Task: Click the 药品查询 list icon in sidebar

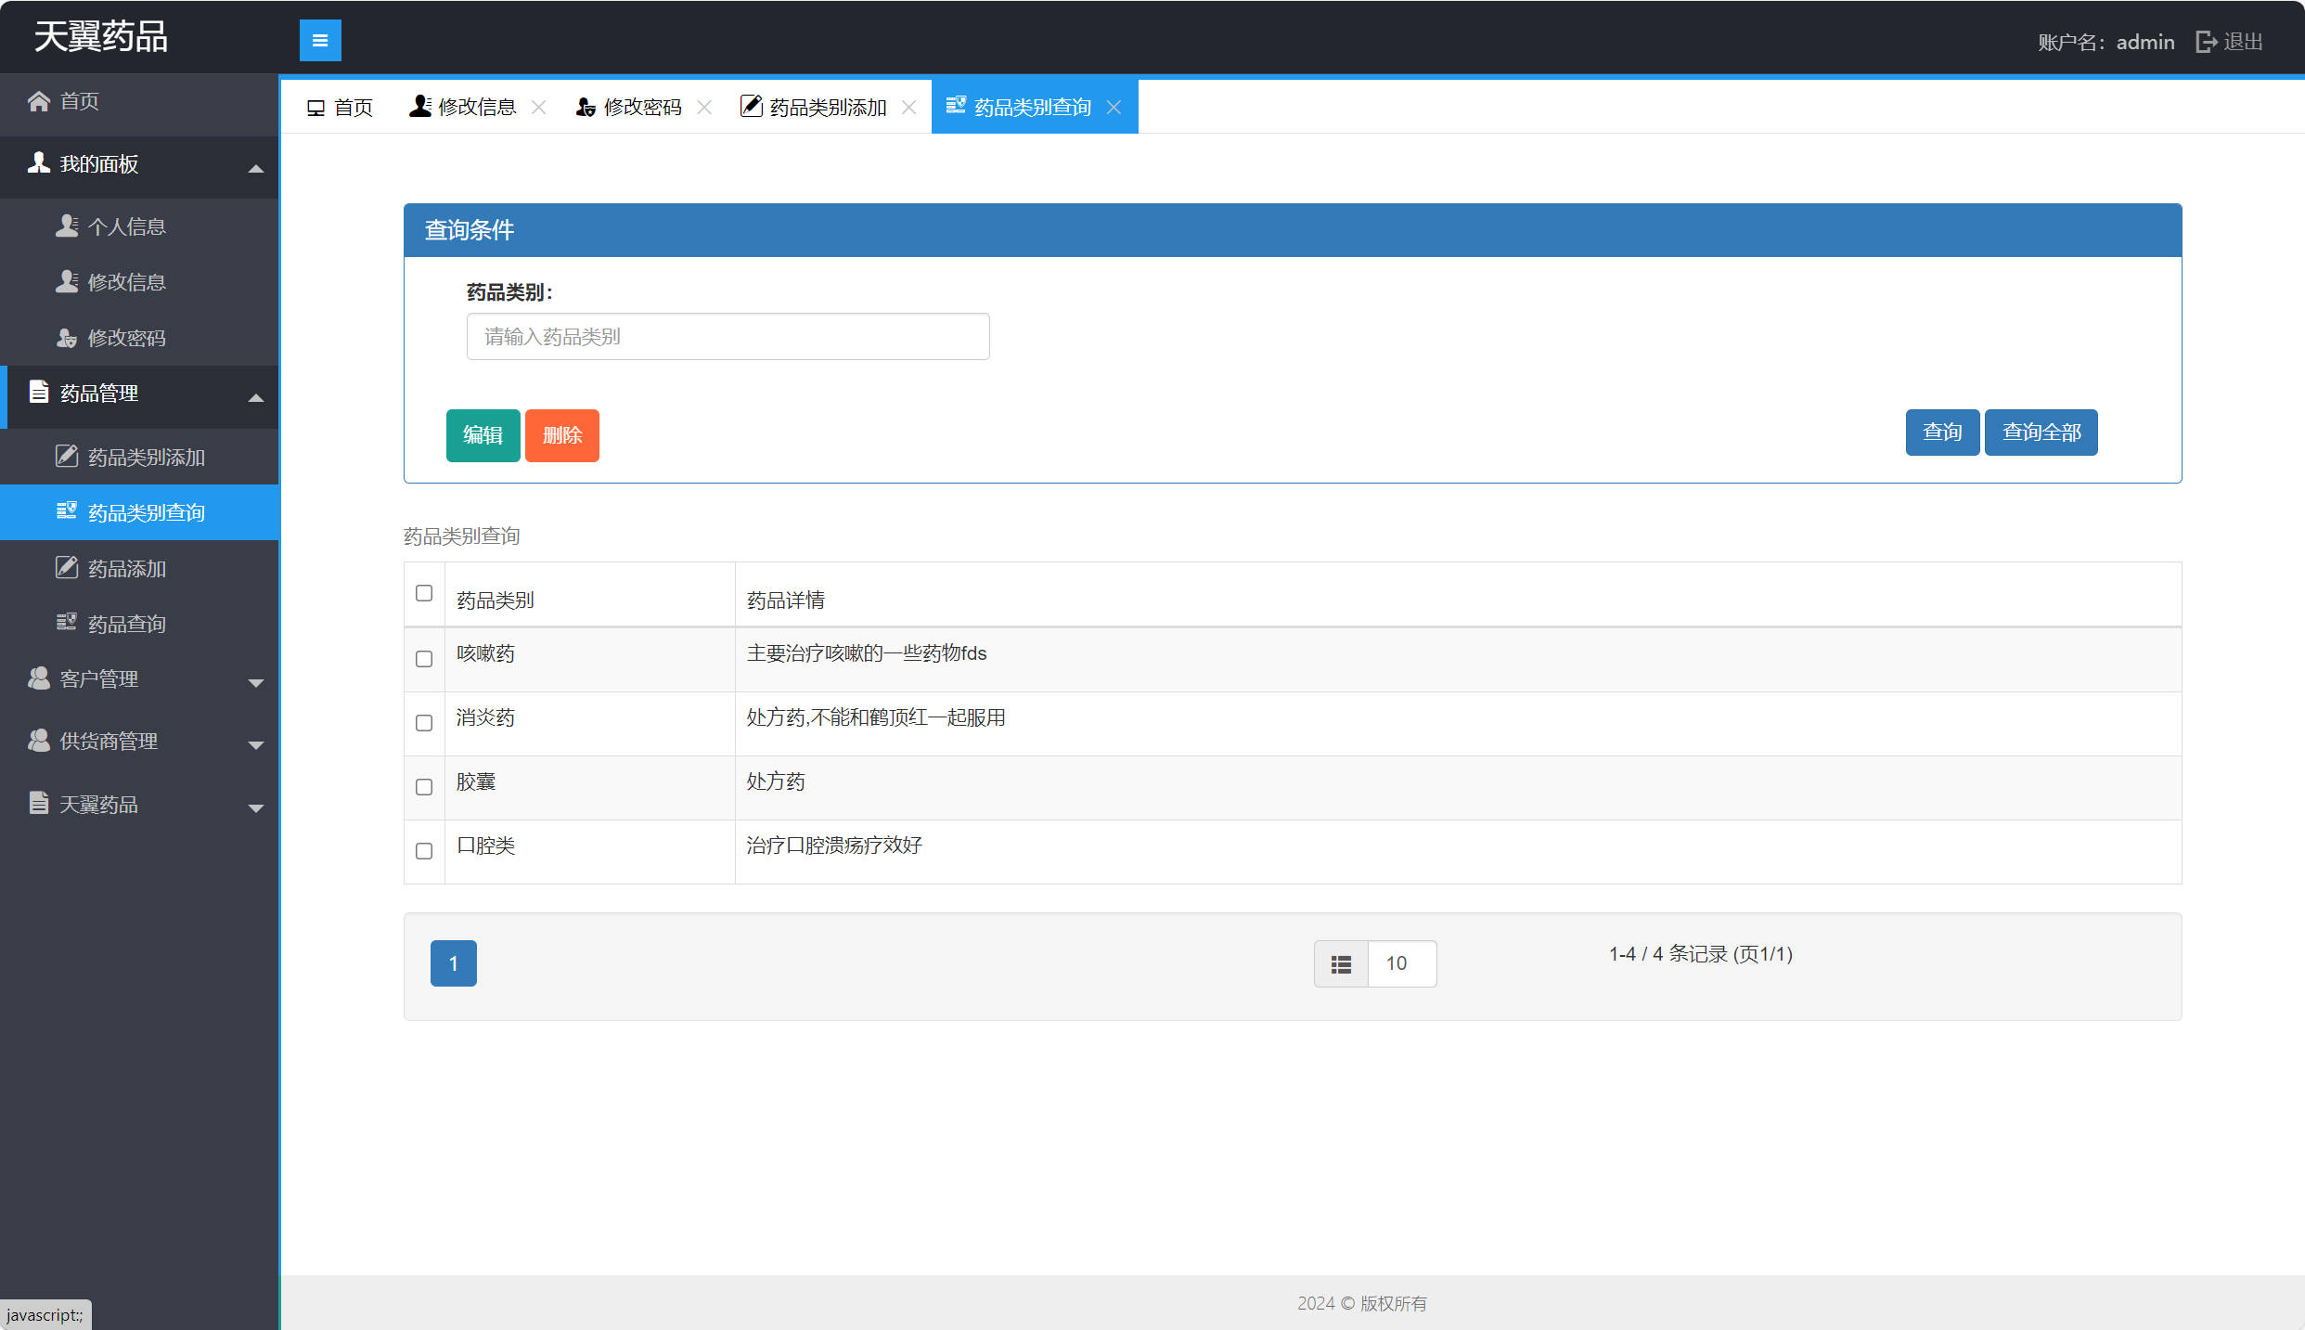Action: pos(67,623)
